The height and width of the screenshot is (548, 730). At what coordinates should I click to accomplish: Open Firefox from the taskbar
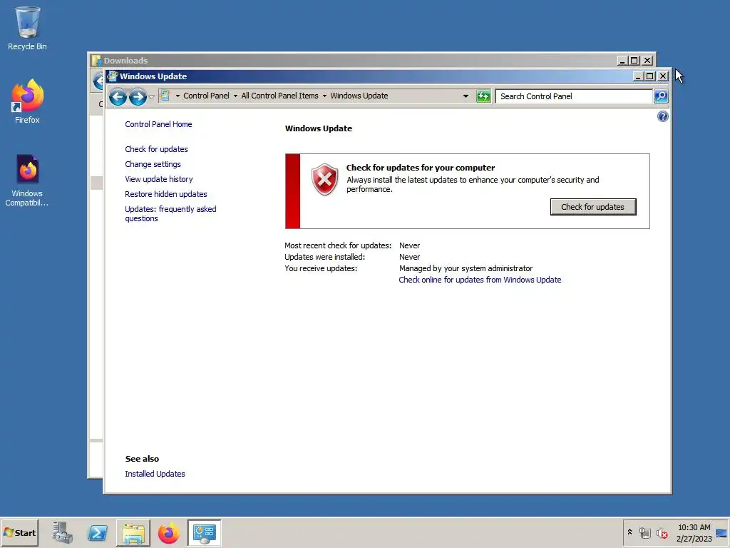(168, 532)
